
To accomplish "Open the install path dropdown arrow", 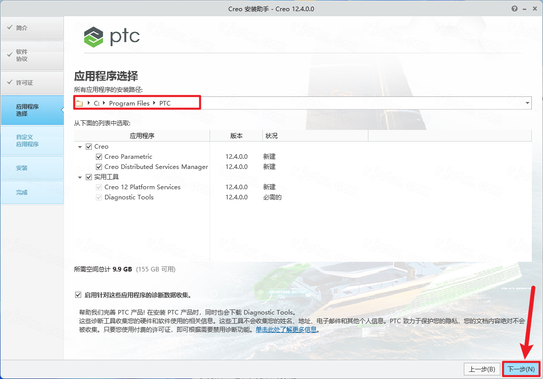I will (x=527, y=103).
